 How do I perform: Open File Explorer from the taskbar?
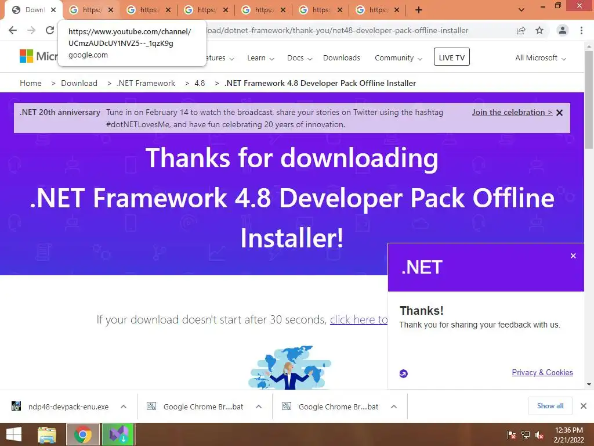pos(47,434)
